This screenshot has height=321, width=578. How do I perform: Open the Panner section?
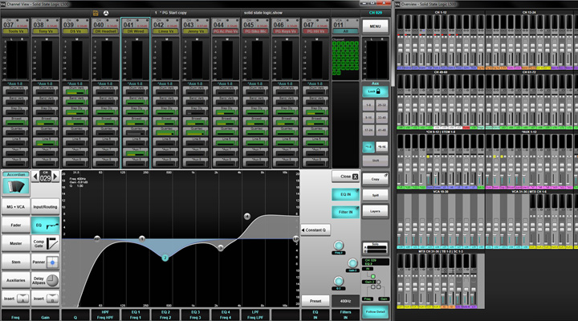point(47,262)
